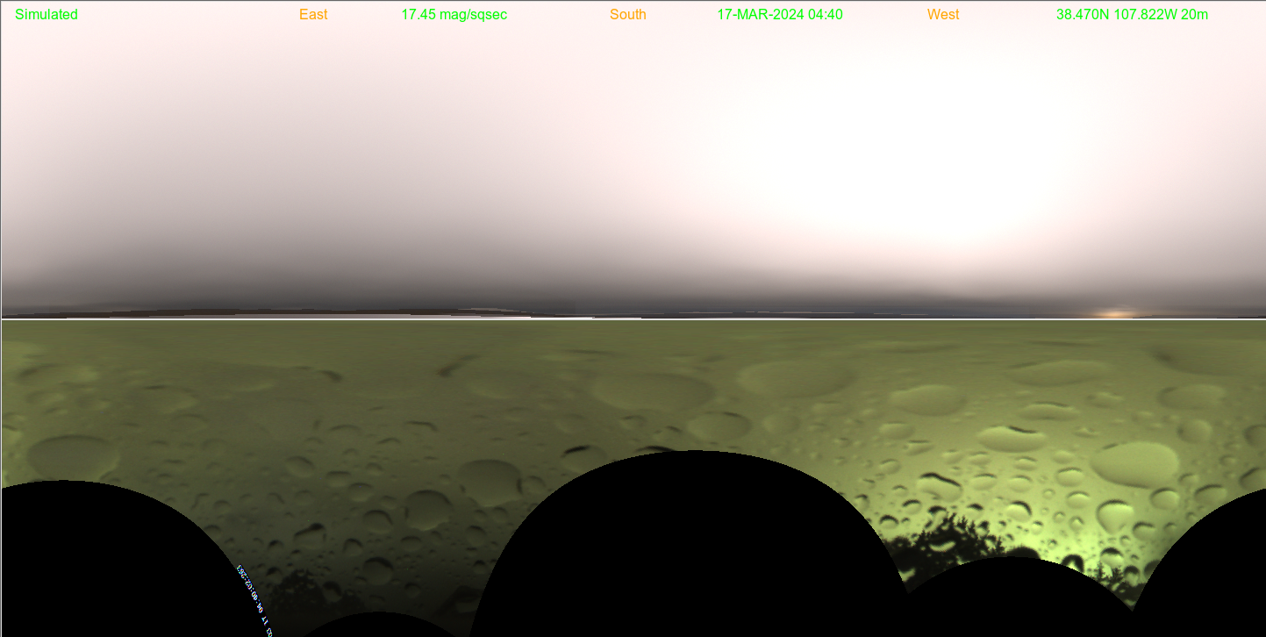
Task: Select the West compass direction label
Action: click(942, 15)
